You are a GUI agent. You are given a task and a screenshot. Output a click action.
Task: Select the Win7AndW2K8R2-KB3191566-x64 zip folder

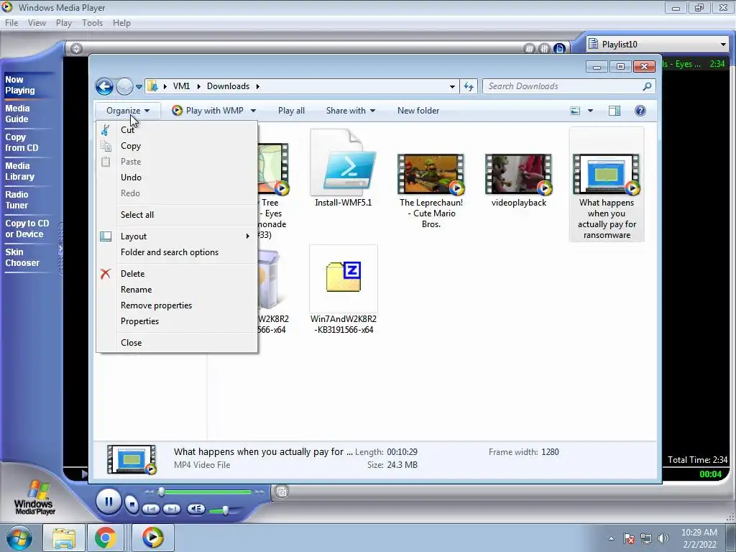point(343,290)
